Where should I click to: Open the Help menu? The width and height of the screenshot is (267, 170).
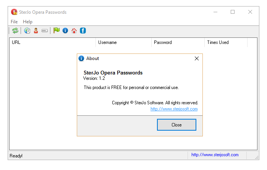coord(28,22)
